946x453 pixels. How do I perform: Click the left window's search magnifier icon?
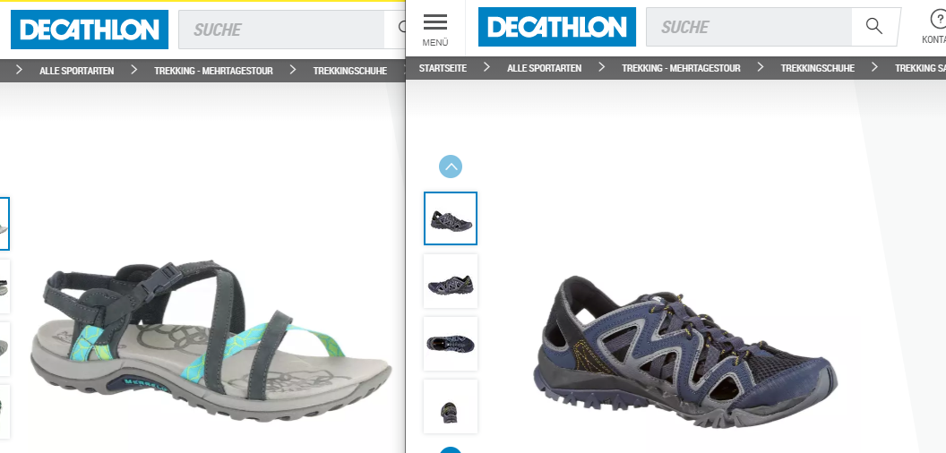(x=402, y=28)
